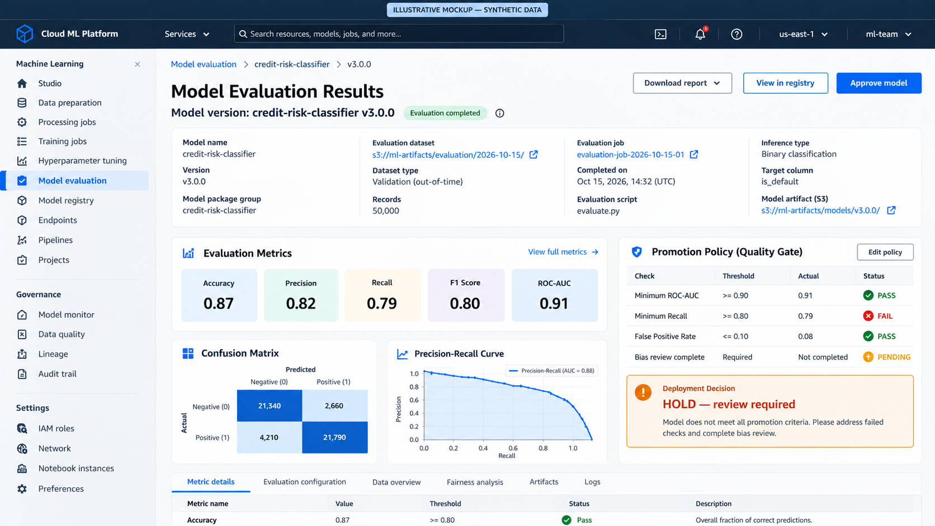Screen dimensions: 935x526
Task: Close the Machine Learning sidebar panel
Action: coord(138,64)
